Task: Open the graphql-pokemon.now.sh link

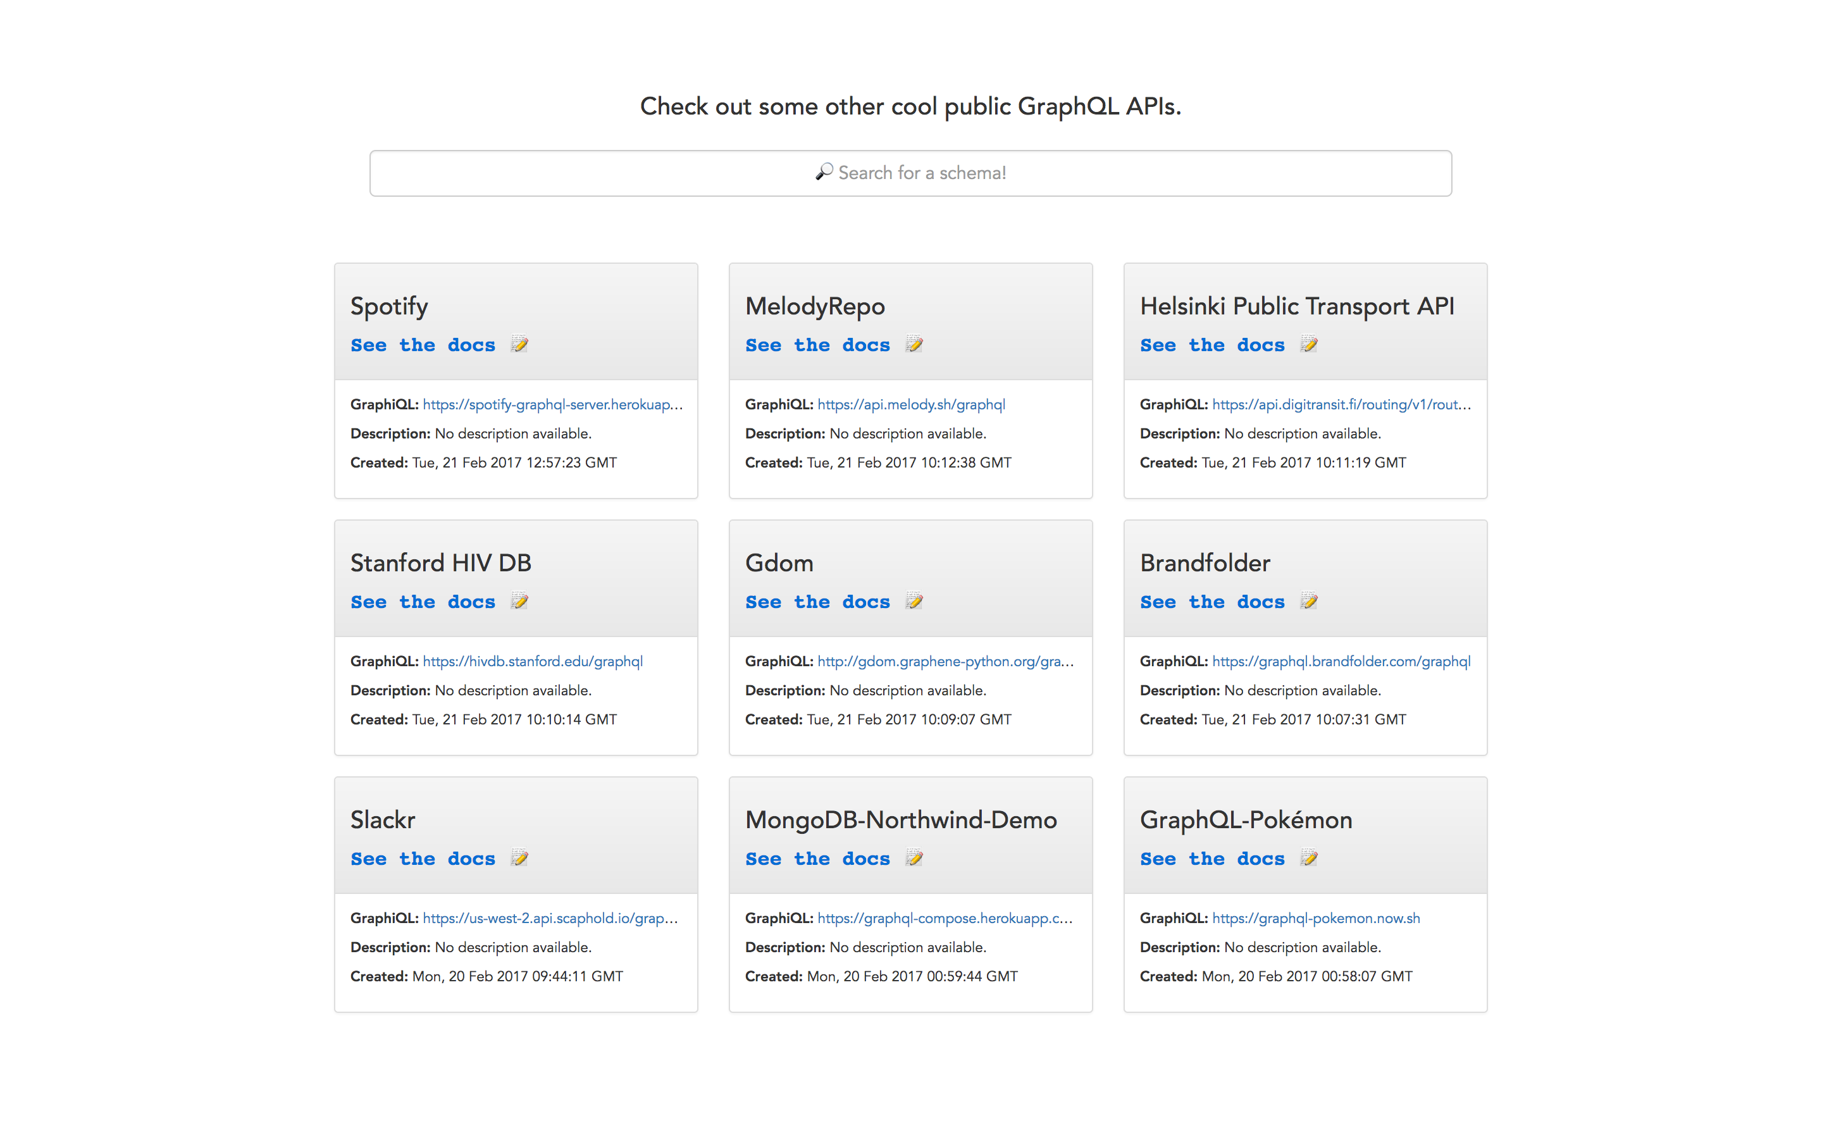Action: 1316,919
